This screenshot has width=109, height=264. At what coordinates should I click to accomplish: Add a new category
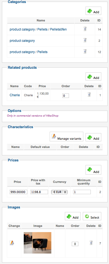tap(94, 11)
